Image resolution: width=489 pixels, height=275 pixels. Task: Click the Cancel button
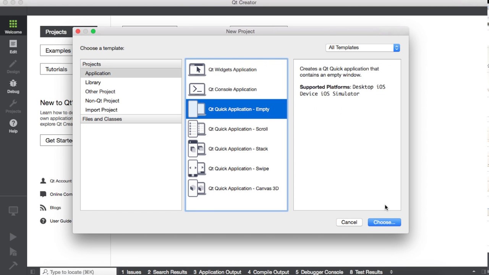coord(349,222)
